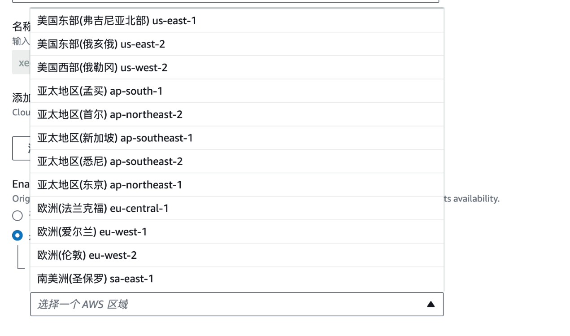Viewport: 570px width, 336px height.
Task: Click the text ending in 'ts availability.'
Action: (471, 198)
